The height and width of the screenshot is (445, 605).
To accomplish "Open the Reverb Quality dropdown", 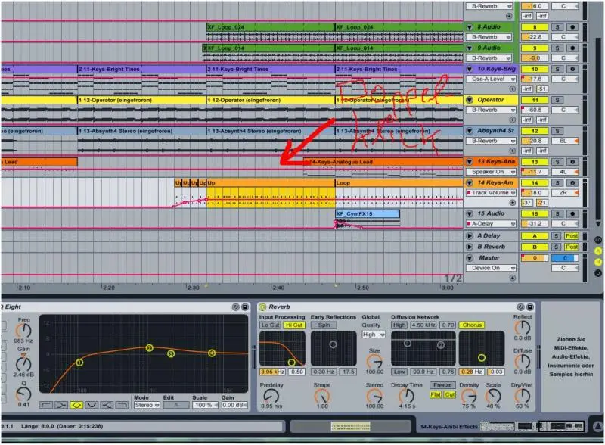I will point(369,334).
